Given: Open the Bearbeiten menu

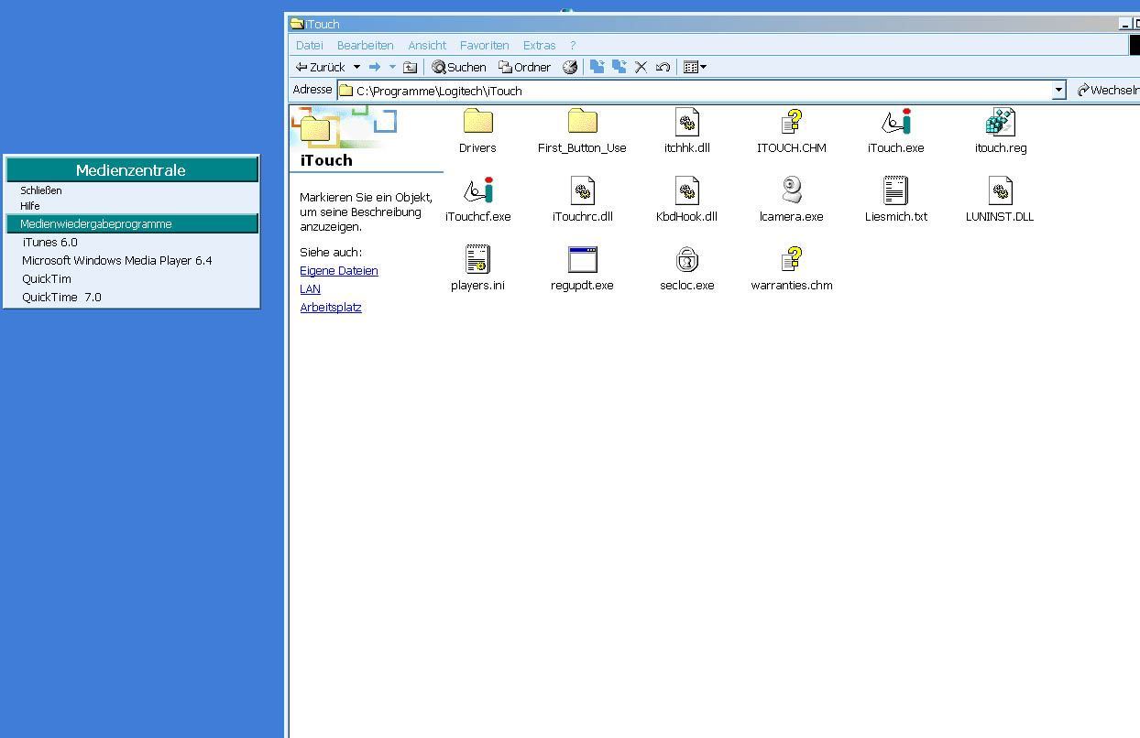Looking at the screenshot, I should click(x=366, y=45).
